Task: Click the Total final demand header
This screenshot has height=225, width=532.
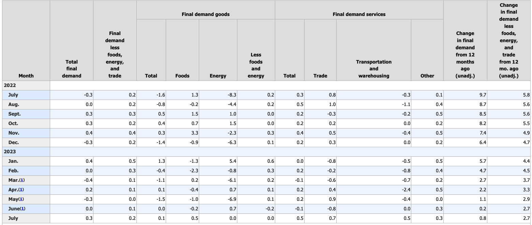Action: pos(72,69)
